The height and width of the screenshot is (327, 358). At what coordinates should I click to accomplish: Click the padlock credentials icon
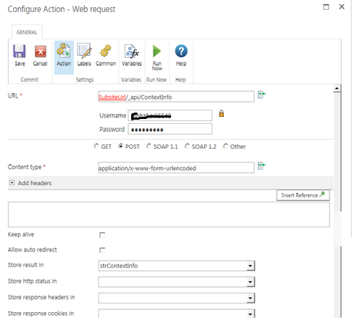click(221, 113)
